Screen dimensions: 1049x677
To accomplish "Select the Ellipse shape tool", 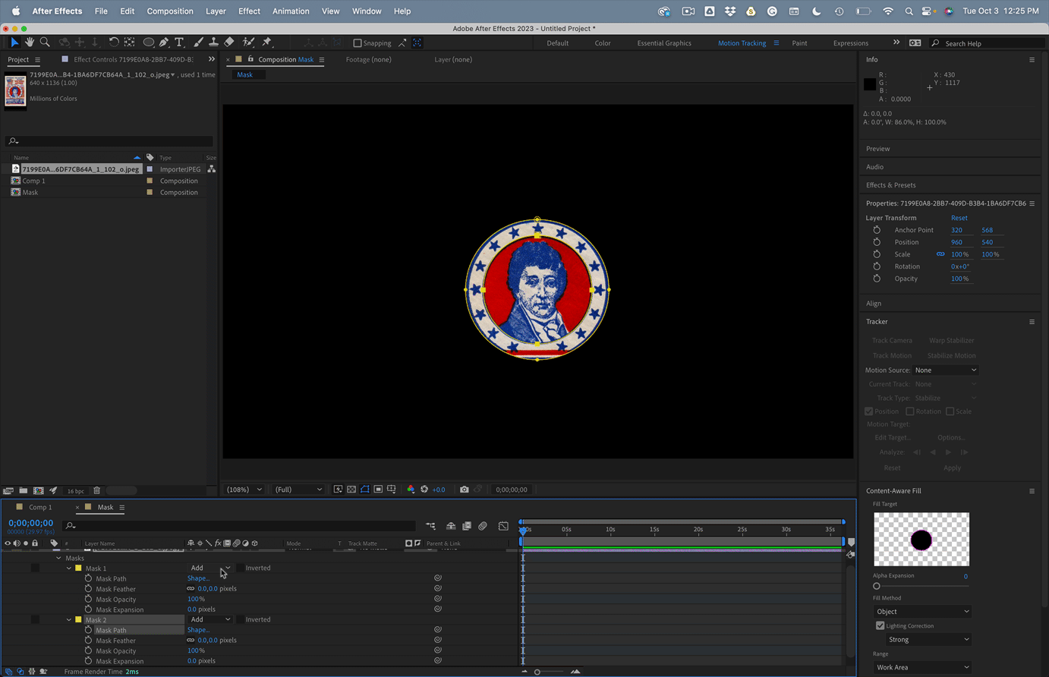I will click(x=149, y=43).
